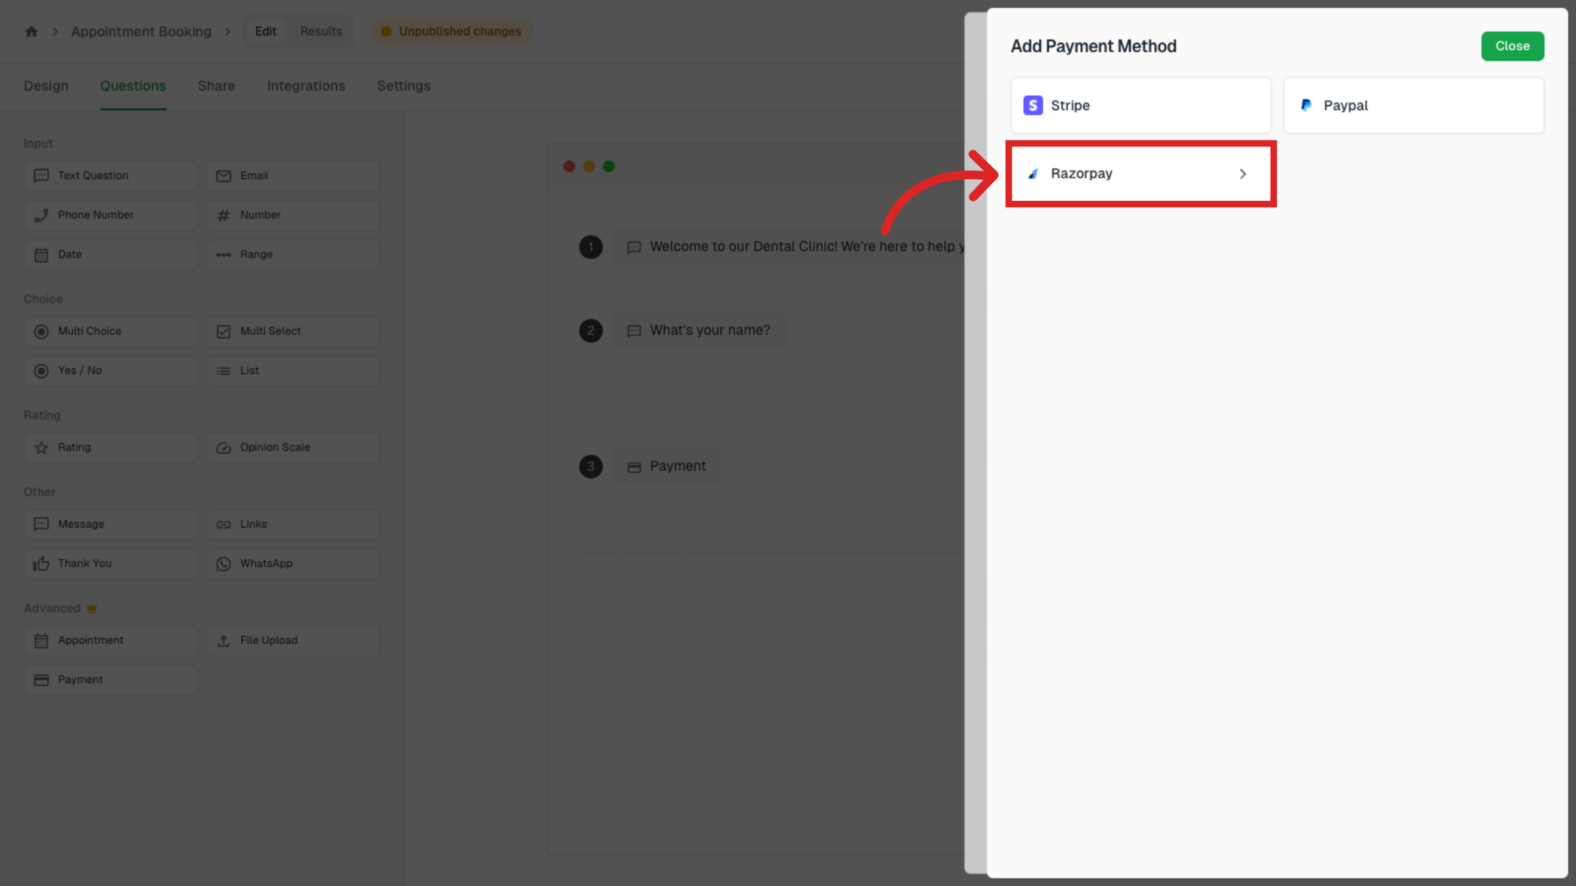Open Appointment Booking breadcrumb
The height and width of the screenshot is (886, 1576).
click(x=141, y=32)
